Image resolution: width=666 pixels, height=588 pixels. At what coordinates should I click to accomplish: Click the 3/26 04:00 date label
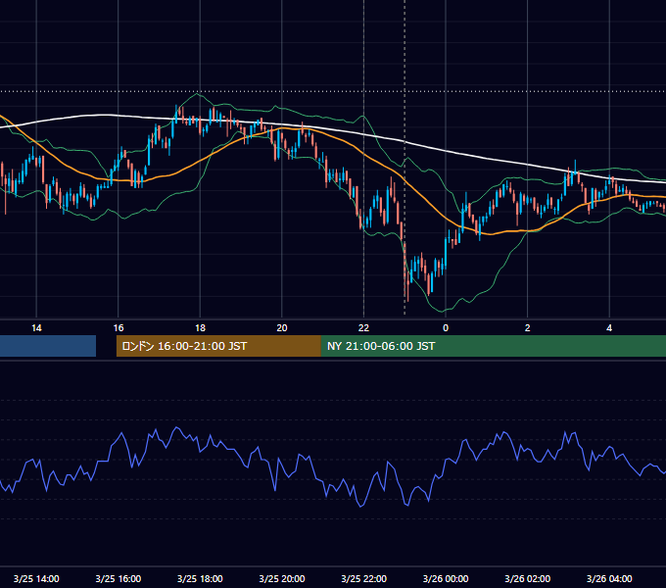[609, 578]
